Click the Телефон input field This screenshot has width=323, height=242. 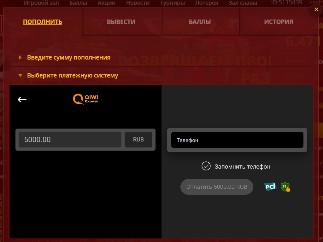tap(237, 140)
